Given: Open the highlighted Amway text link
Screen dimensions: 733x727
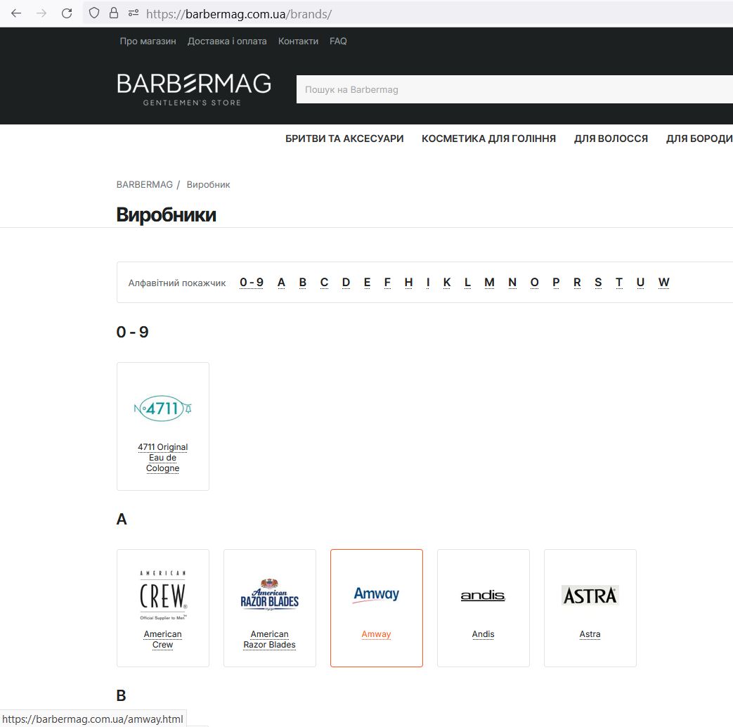Looking at the screenshot, I should click(376, 634).
